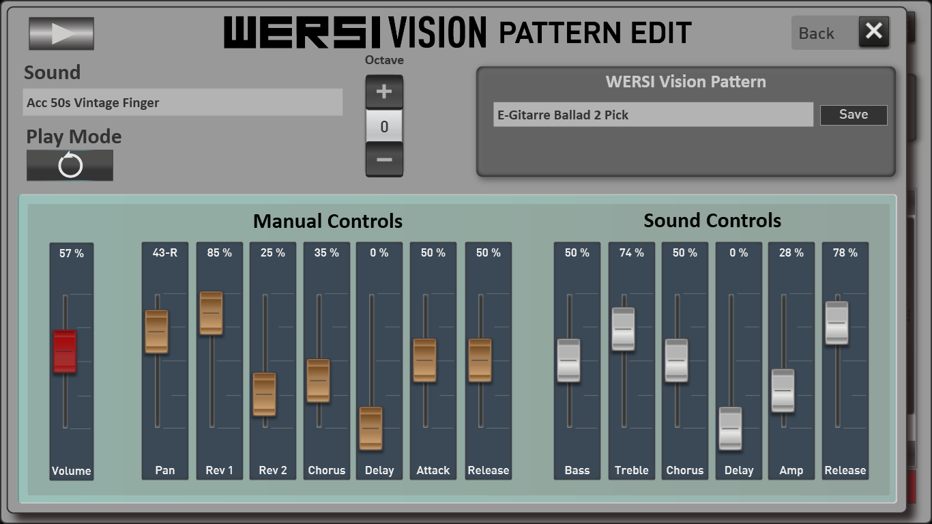Click the Sound Controls heading

(712, 220)
